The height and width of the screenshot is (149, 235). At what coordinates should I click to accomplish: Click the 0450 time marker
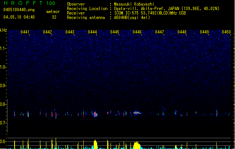click(226, 32)
